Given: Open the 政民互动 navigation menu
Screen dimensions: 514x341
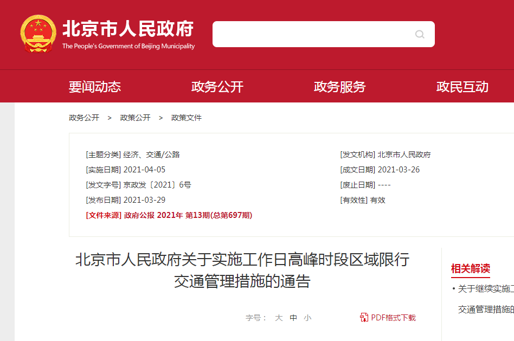Looking at the screenshot, I should [462, 87].
